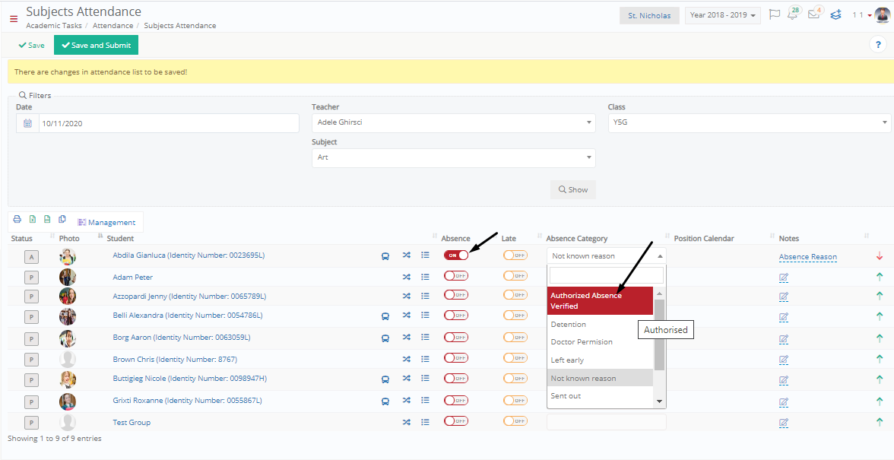
Task: Click search box in Absence Category dropdown
Action: (x=606, y=275)
